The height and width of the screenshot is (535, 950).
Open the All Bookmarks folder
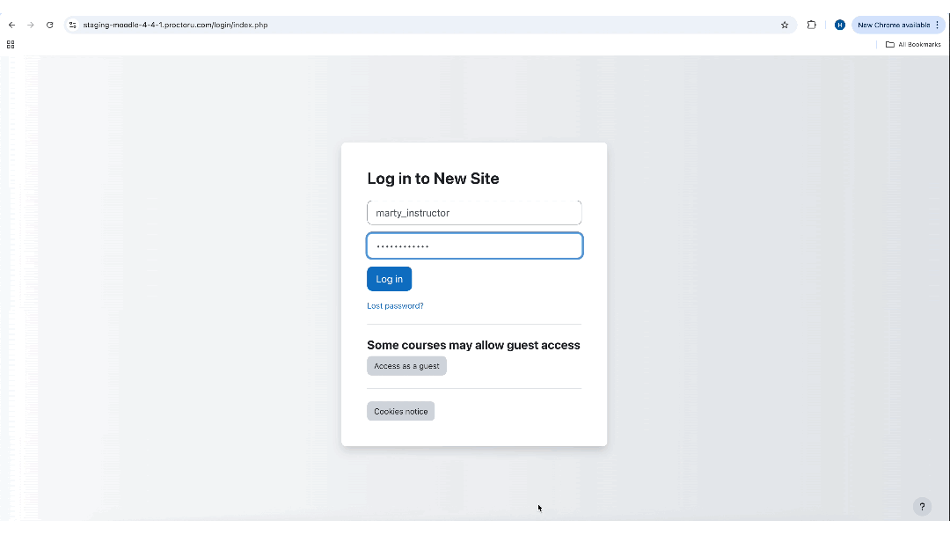[x=913, y=44]
